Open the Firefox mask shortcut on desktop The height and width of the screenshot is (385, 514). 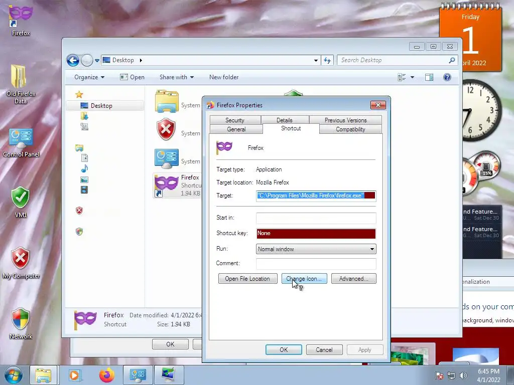pos(20,20)
